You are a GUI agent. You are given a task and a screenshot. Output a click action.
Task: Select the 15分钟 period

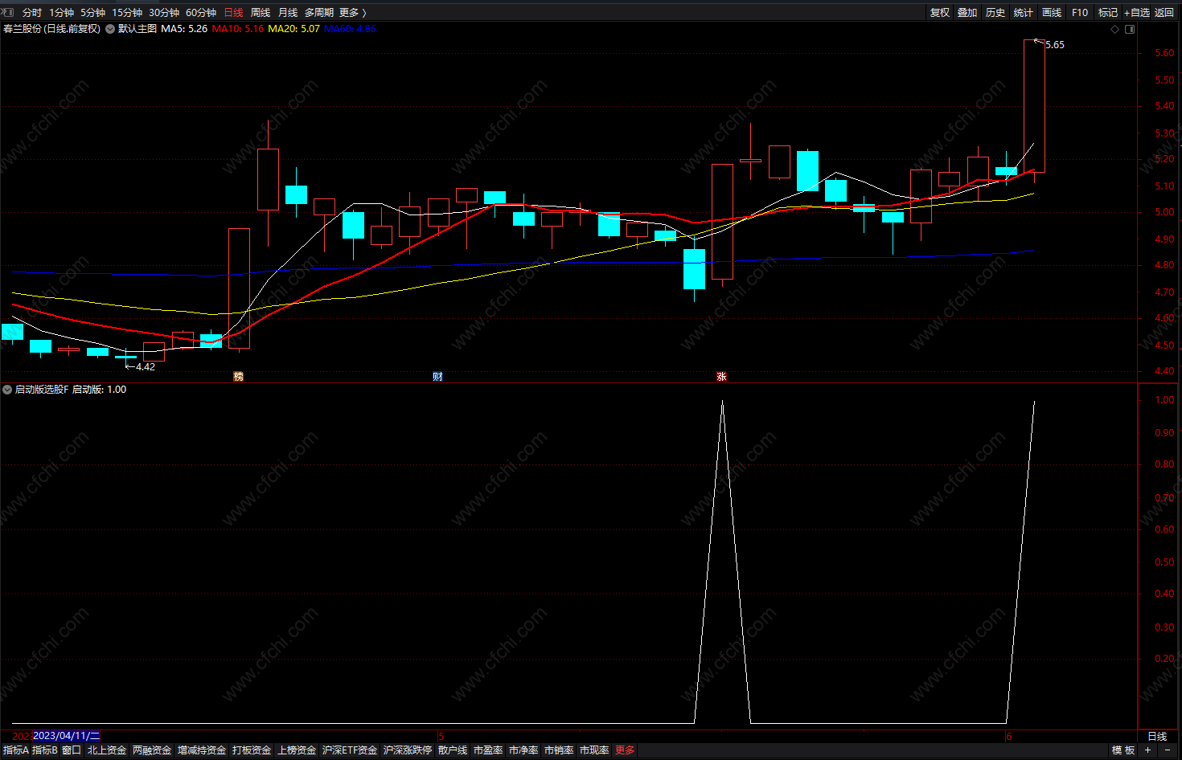pyautogui.click(x=127, y=13)
